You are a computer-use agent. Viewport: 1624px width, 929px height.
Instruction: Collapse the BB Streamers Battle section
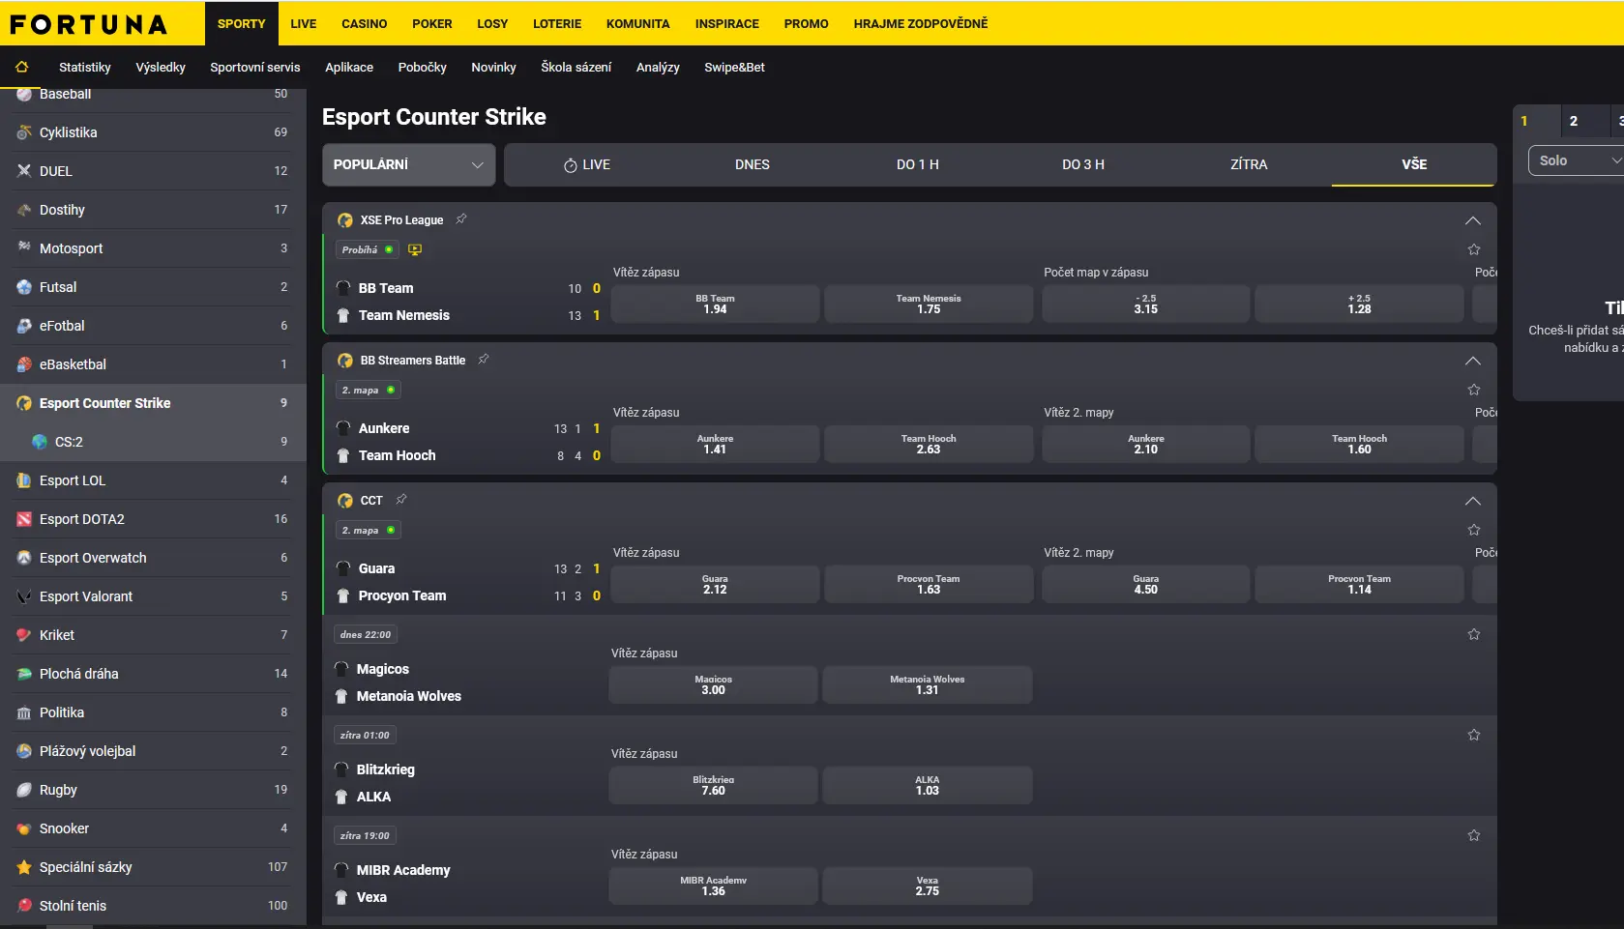point(1473,361)
